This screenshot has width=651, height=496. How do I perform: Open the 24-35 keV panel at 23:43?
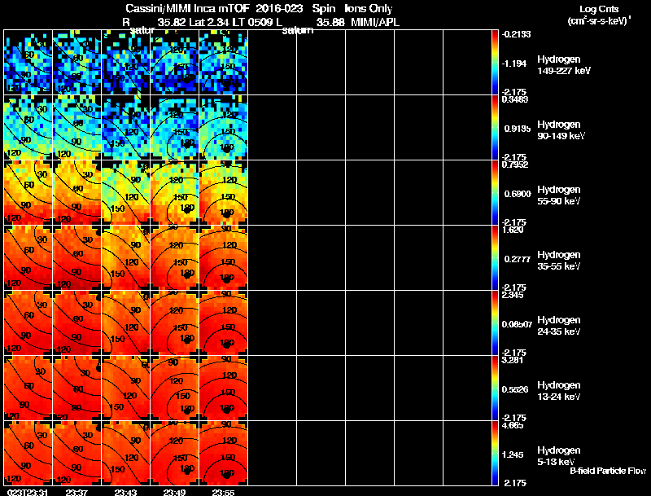coord(126,323)
